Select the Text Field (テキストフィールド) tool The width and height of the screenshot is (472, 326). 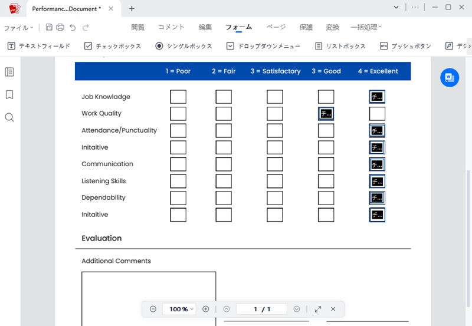click(38, 46)
